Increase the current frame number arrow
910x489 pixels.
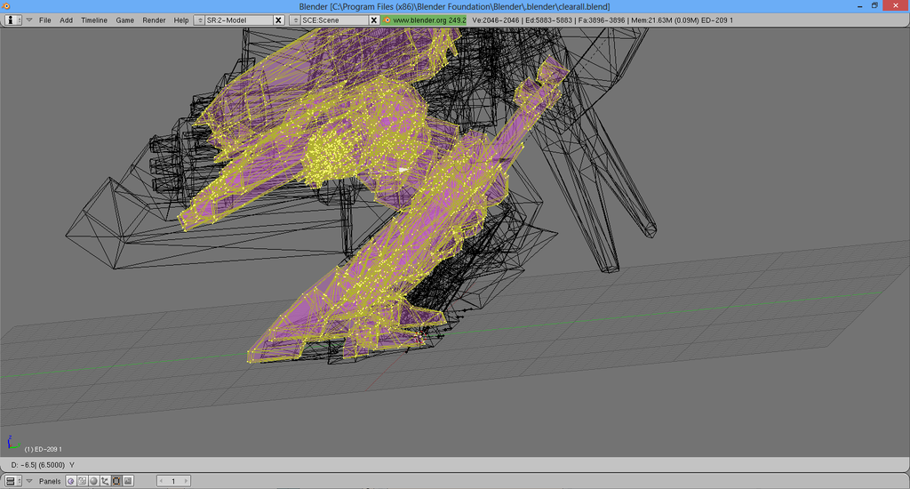(x=186, y=481)
